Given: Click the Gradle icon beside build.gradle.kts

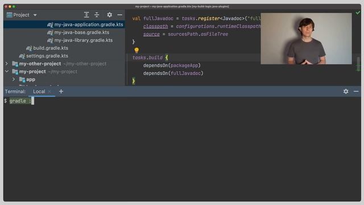Looking at the screenshot, I should click(x=29, y=48).
